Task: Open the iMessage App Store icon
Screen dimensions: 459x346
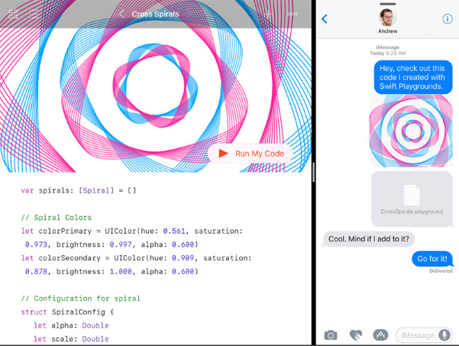Action: 380,335
